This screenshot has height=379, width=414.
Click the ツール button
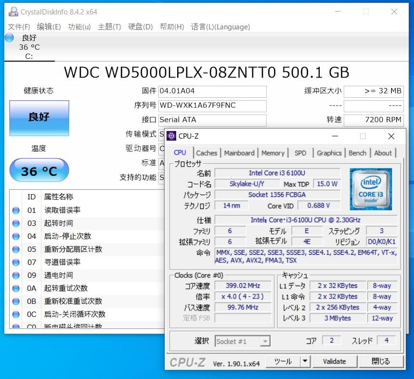(x=283, y=361)
